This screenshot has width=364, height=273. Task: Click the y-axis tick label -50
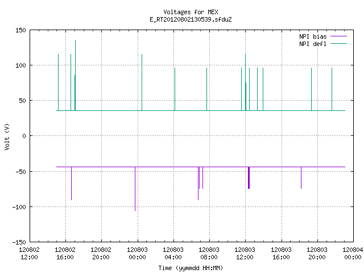pos(20,172)
